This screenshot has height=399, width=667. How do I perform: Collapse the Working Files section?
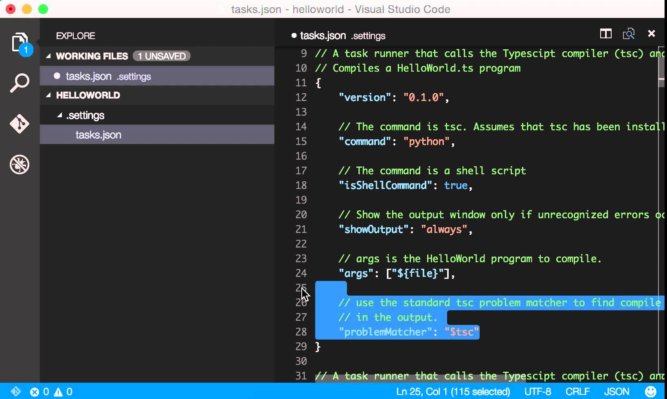[48, 56]
